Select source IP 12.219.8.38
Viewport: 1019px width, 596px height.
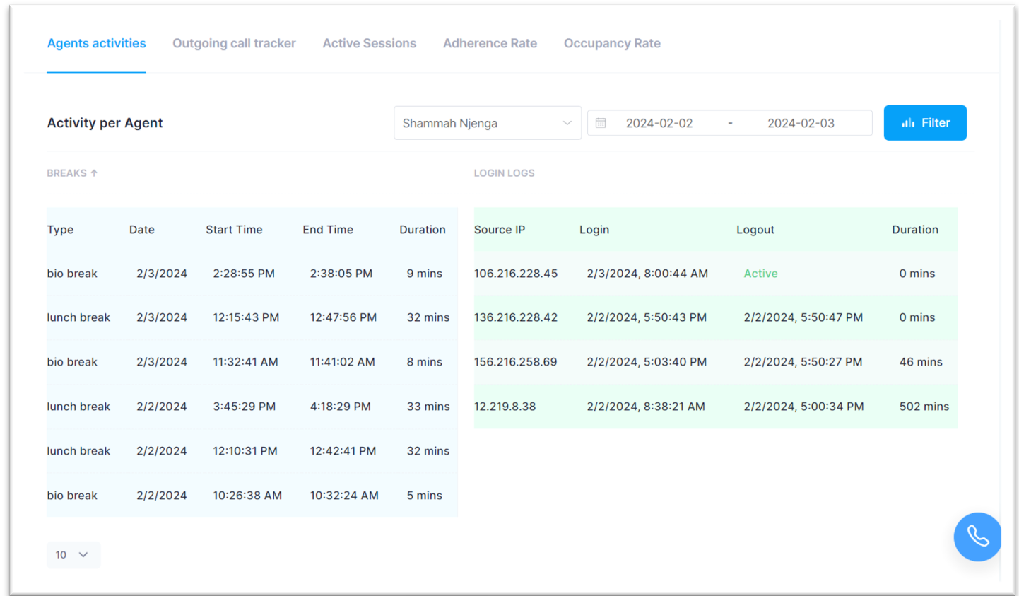[x=505, y=407]
